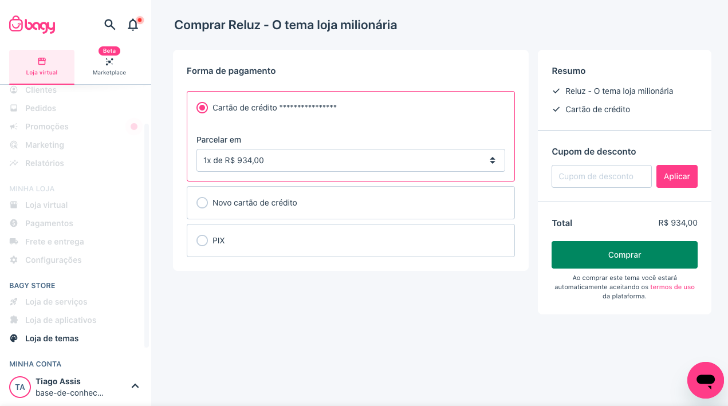Switch to the Loja virtual tab
The width and height of the screenshot is (728, 406).
(x=41, y=66)
